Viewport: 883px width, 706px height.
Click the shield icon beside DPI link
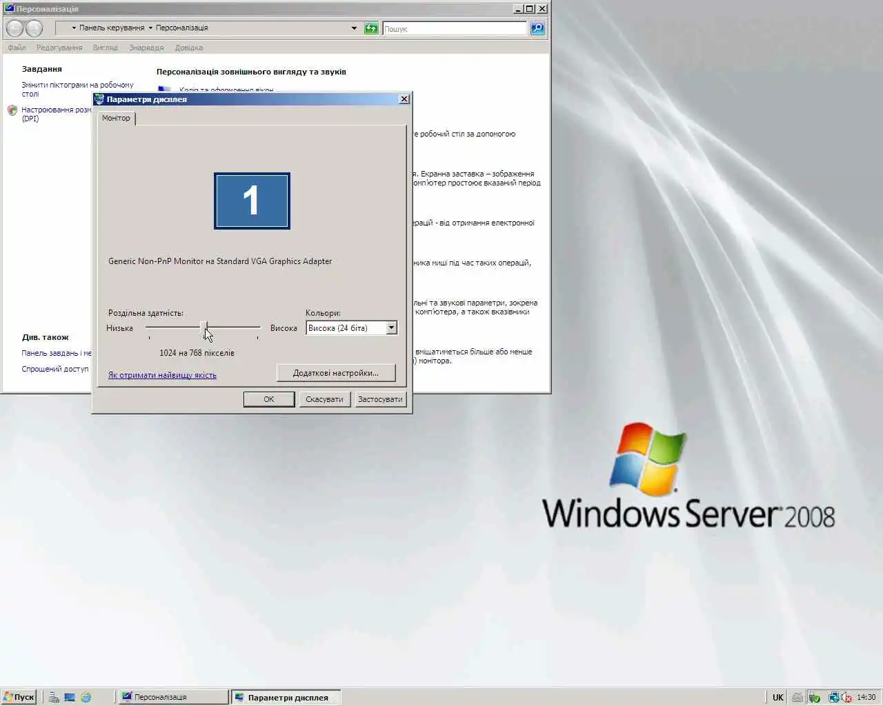(12, 110)
